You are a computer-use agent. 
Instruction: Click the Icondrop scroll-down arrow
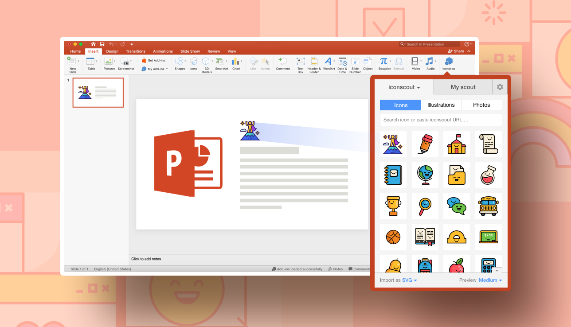pyautogui.click(x=497, y=270)
